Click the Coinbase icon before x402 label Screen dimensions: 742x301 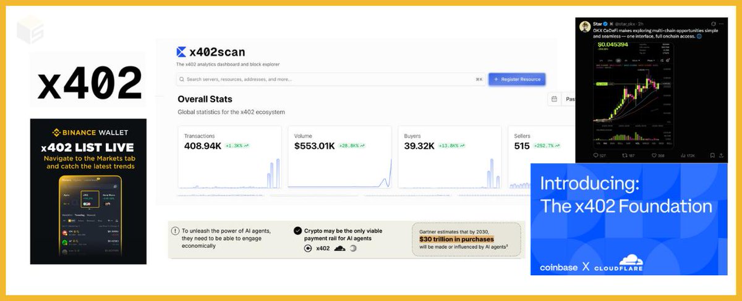307,248
